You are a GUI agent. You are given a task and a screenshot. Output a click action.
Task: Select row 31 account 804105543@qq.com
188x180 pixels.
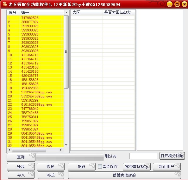(x=35, y=142)
